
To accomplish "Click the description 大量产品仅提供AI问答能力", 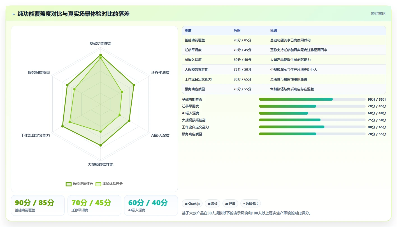I will pos(290,60).
